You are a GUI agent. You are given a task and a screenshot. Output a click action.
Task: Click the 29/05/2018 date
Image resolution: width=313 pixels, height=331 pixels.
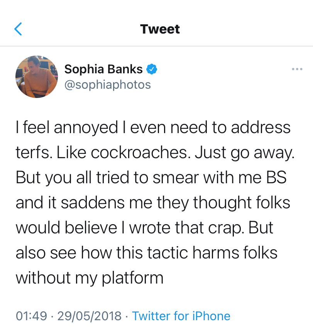click(x=90, y=316)
